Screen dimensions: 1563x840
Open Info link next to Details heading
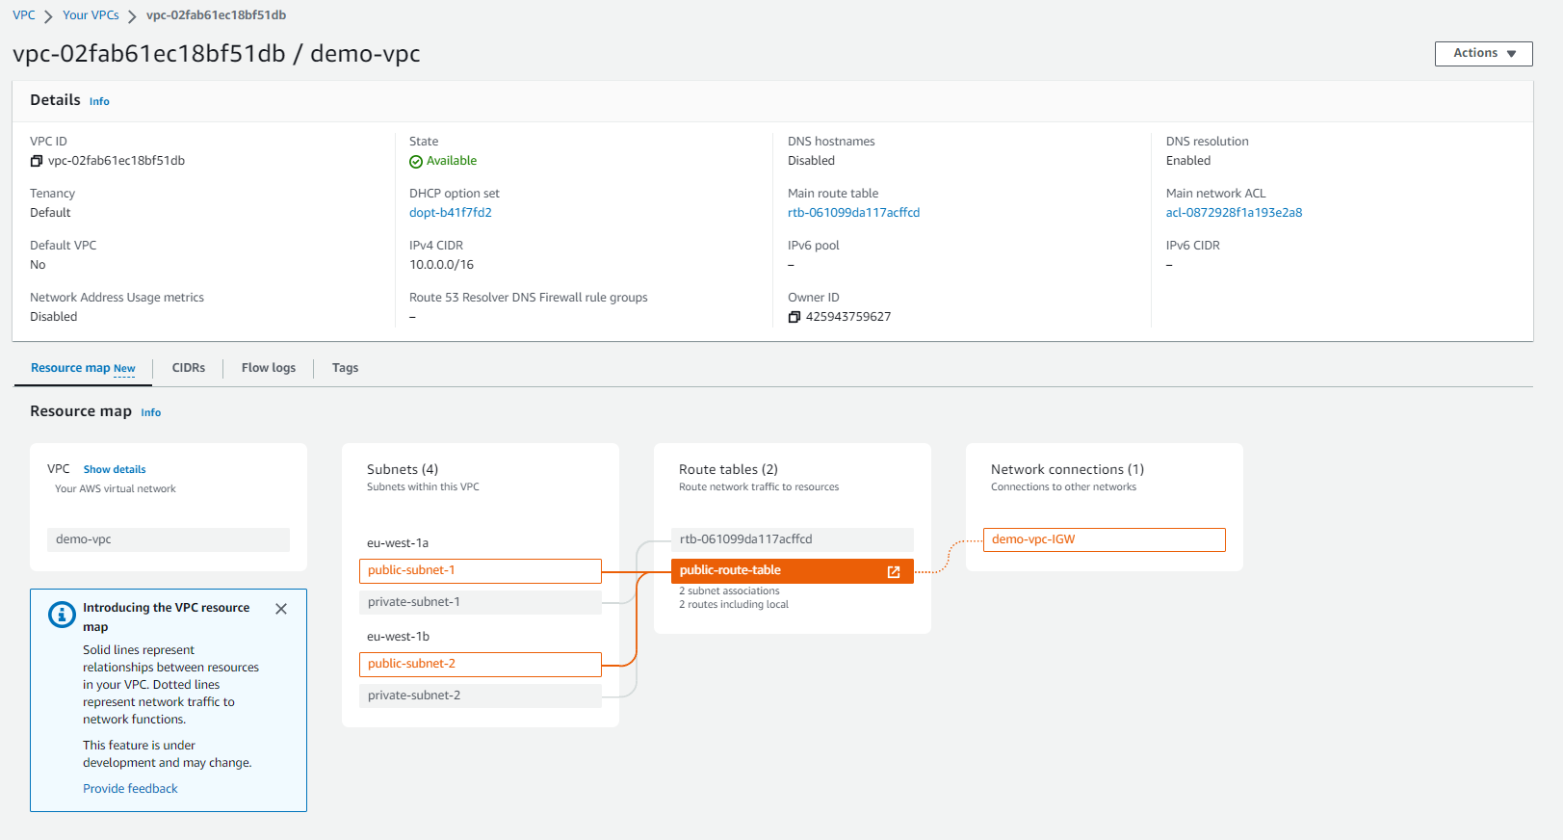click(x=99, y=101)
